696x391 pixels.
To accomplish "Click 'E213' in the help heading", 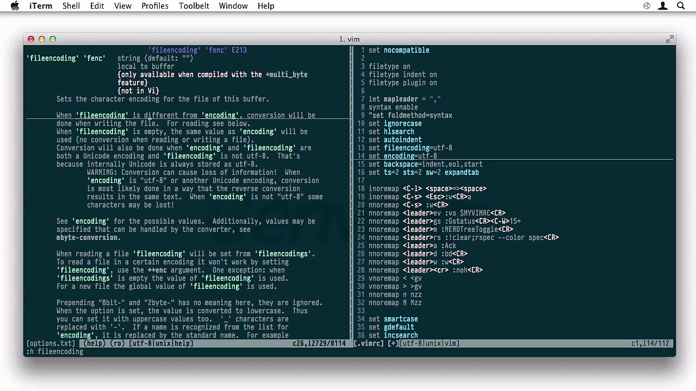I will 239,51.
